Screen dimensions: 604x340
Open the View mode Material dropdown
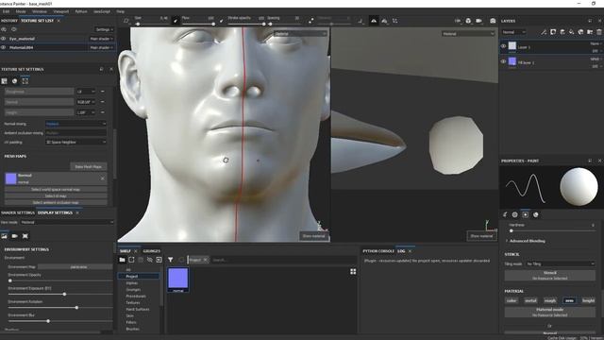pos(67,223)
